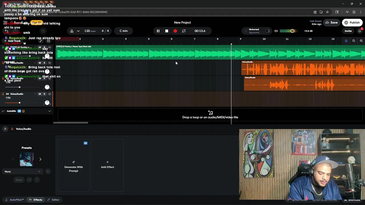Open browser profile icon
Screen dimensions: 365x205
click(354, 12)
